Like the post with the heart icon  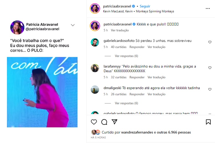[94, 122]
